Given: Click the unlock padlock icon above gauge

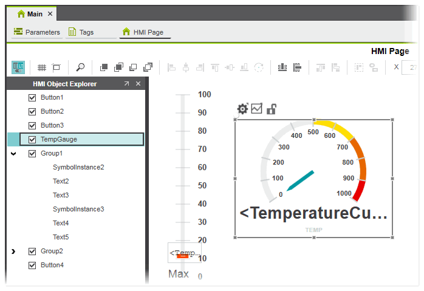Looking at the screenshot, I should pos(272,109).
